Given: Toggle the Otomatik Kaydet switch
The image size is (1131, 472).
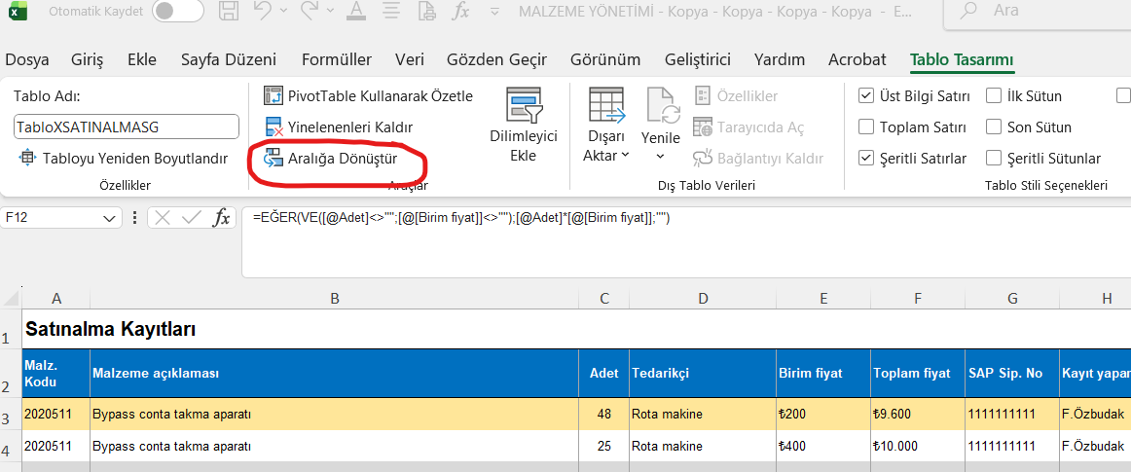Looking at the screenshot, I should pos(177,11).
